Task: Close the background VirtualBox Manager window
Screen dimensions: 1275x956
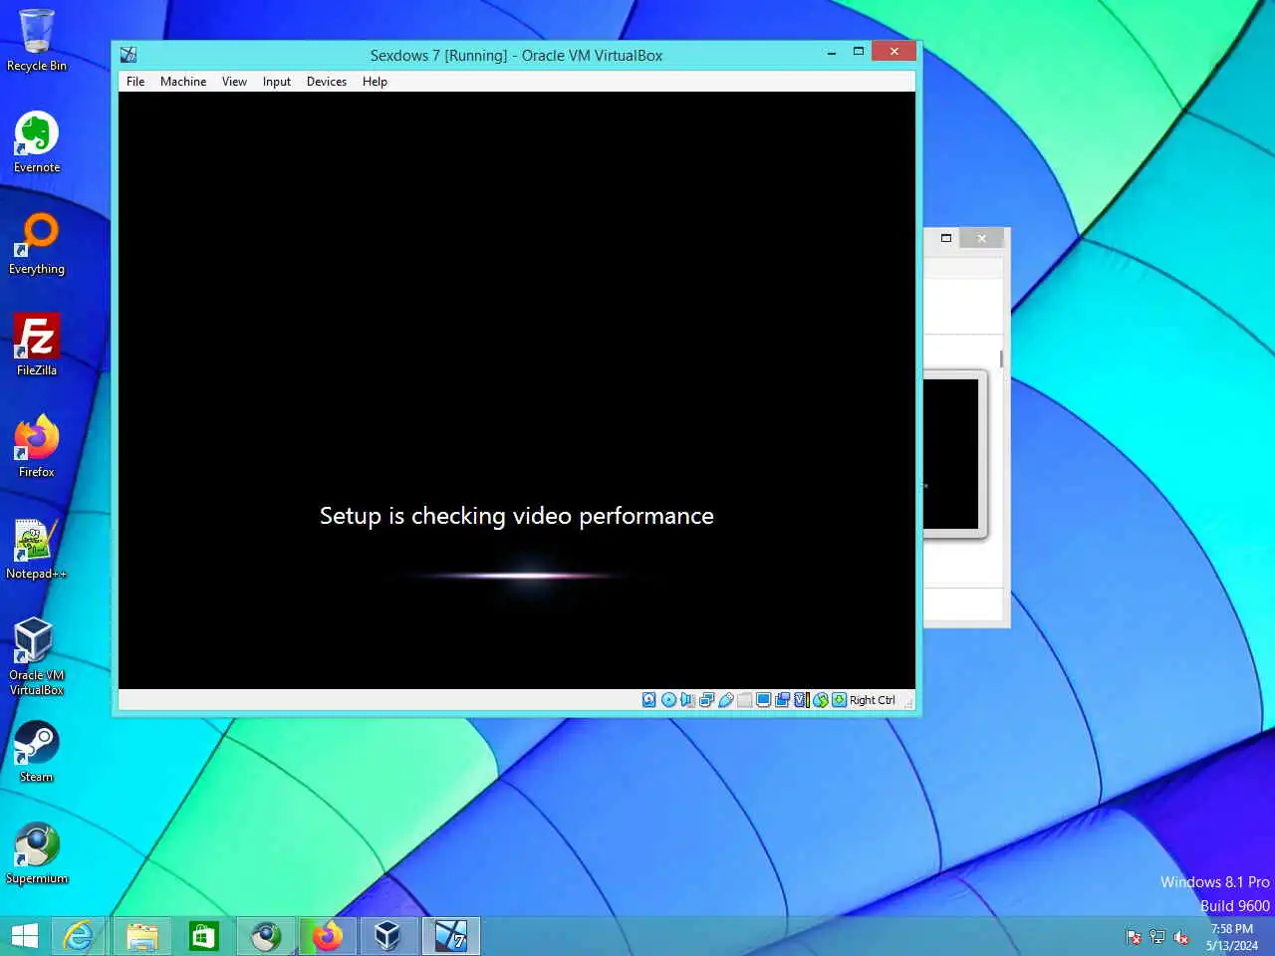Action: [982, 238]
